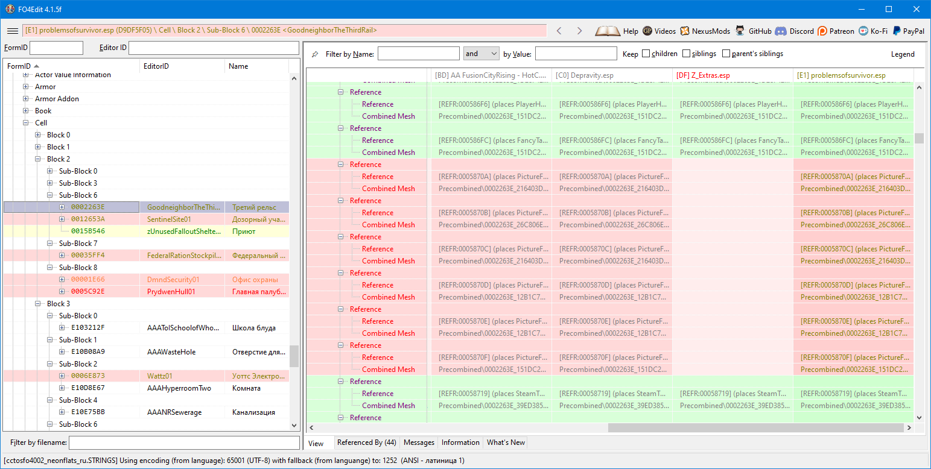Open the 'and' filter operator dropdown
The image size is (931, 469).
coord(481,54)
